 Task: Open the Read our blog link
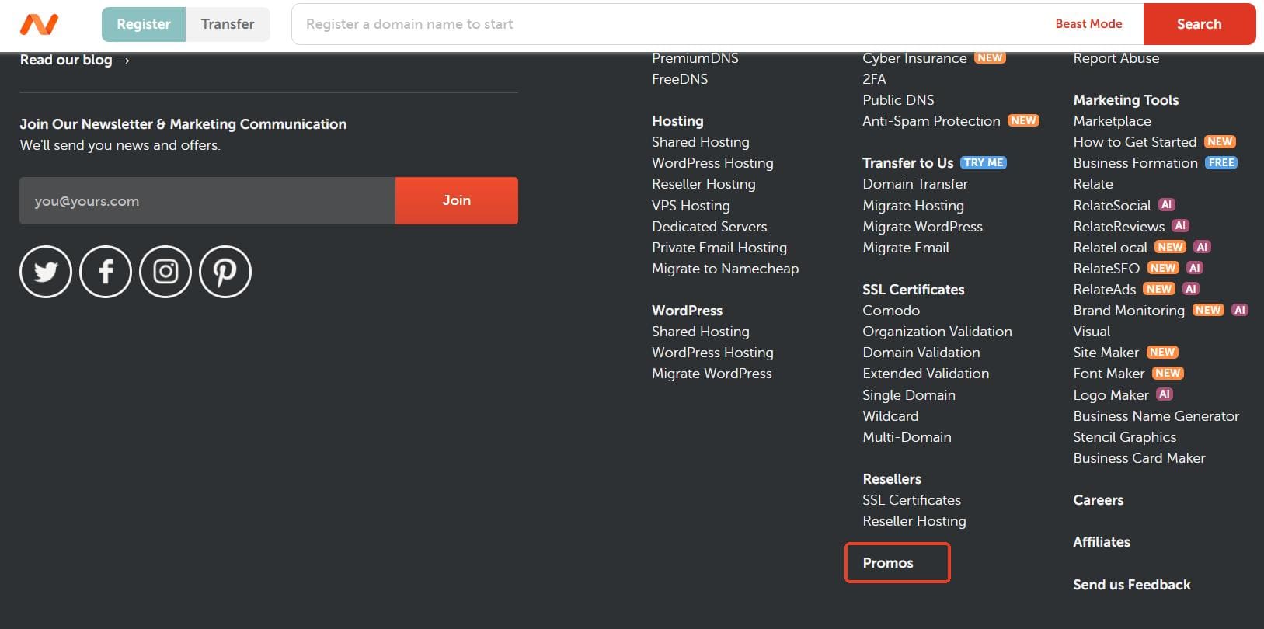(75, 60)
